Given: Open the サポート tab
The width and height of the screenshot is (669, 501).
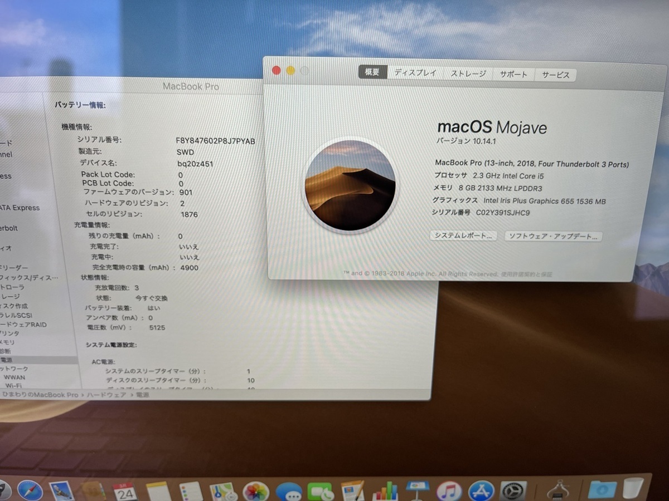Looking at the screenshot, I should pos(513,74).
